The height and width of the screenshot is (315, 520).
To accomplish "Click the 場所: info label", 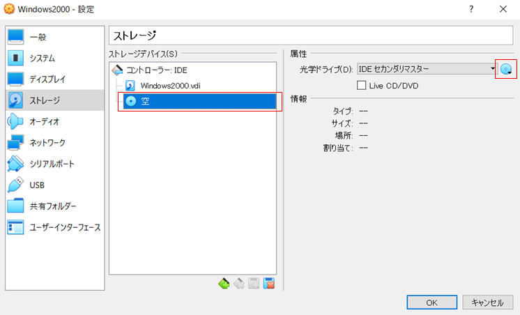I will coord(344,136).
